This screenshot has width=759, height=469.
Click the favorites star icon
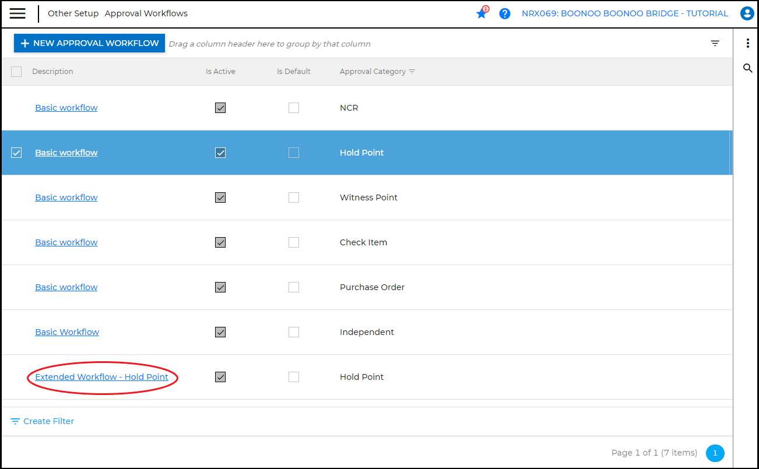[482, 13]
